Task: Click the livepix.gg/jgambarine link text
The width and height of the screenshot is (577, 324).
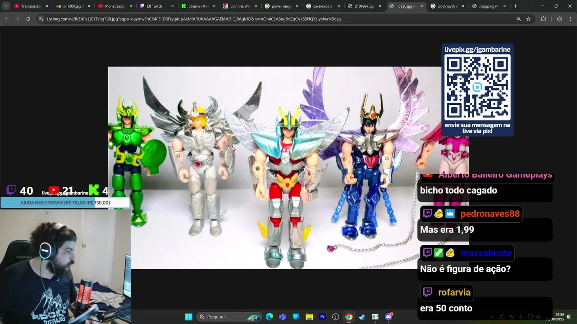Action: click(477, 49)
